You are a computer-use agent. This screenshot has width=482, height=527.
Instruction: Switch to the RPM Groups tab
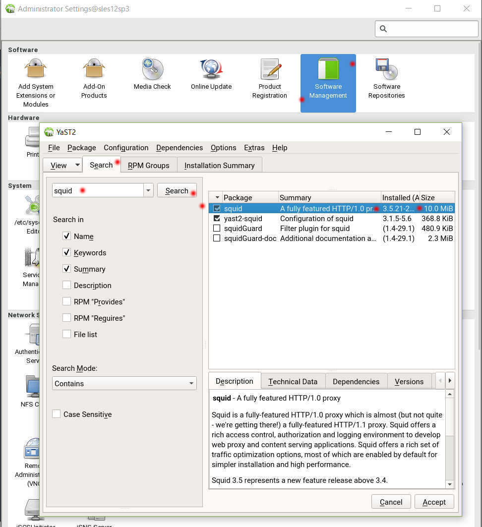coord(149,166)
